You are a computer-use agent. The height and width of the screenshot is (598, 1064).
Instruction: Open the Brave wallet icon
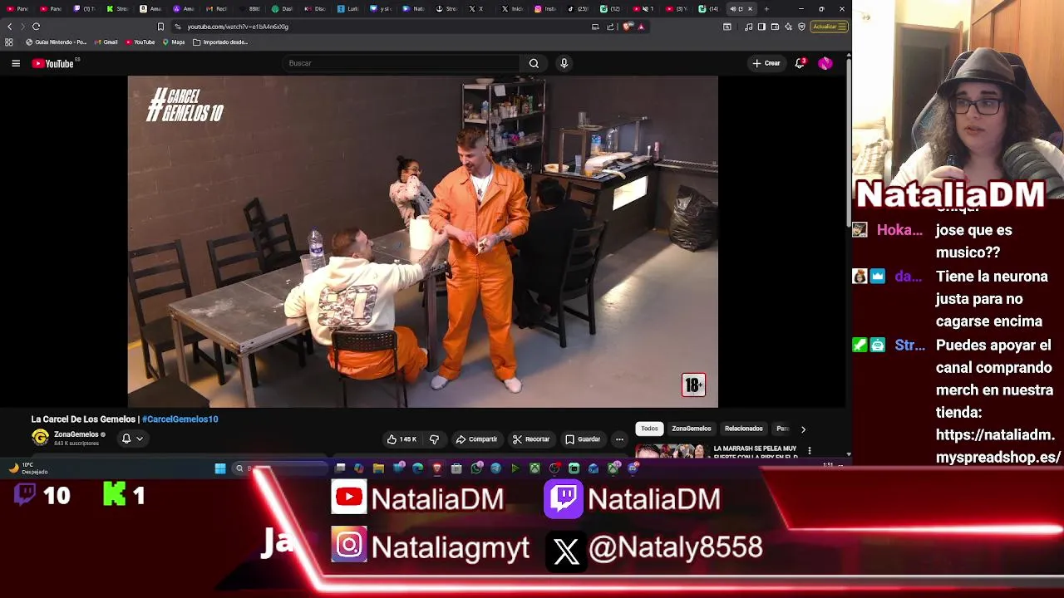[775, 27]
